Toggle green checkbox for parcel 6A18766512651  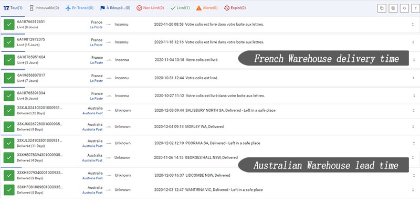[x=9, y=25]
